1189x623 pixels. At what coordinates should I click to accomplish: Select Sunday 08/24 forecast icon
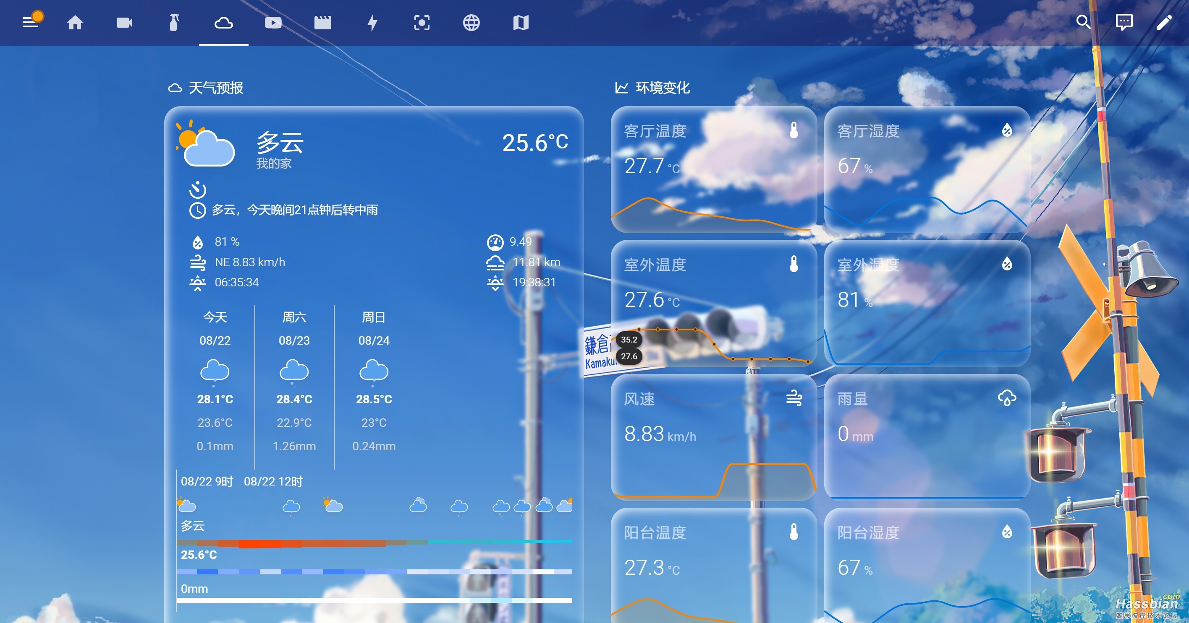click(x=374, y=371)
